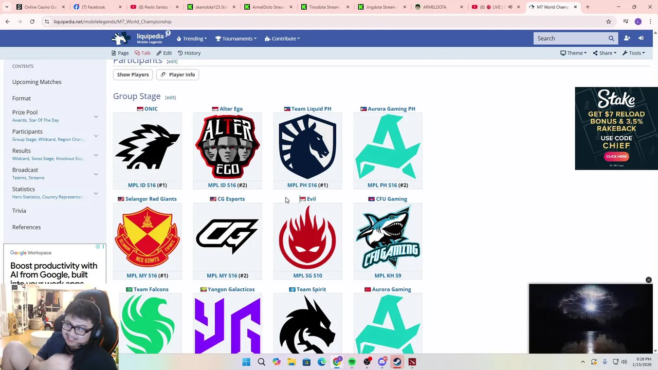This screenshot has width=658, height=370.
Task: Click the Player Info button
Action: tap(177, 75)
